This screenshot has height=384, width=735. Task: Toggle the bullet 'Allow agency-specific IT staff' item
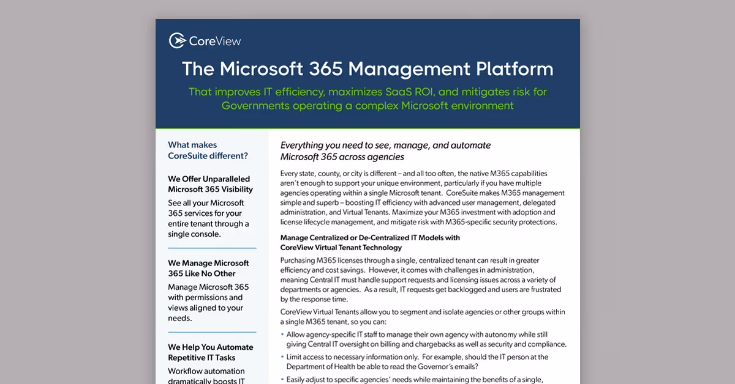(x=423, y=339)
